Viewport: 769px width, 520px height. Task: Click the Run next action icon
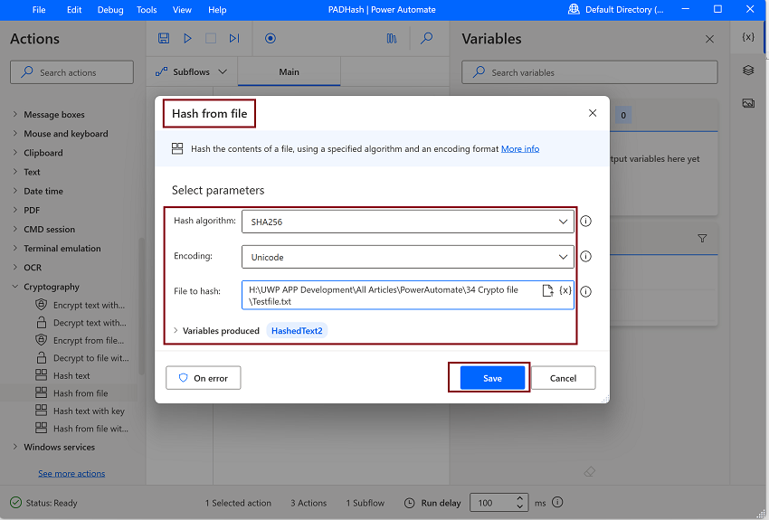(x=234, y=39)
